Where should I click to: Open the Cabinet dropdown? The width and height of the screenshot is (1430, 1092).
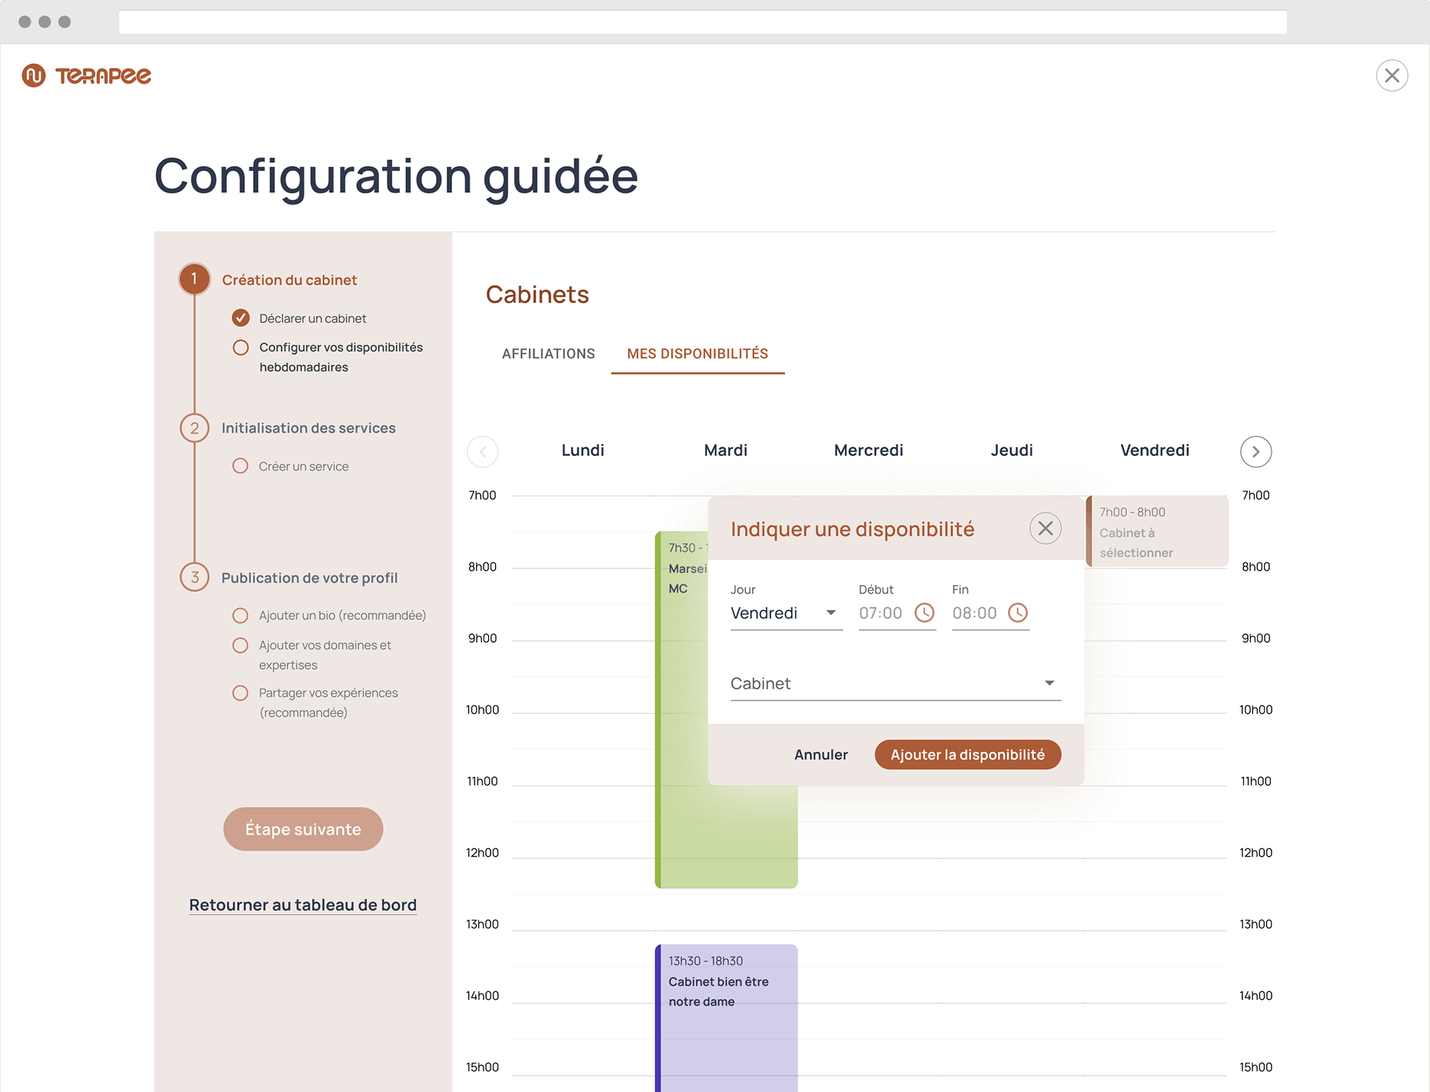(895, 684)
